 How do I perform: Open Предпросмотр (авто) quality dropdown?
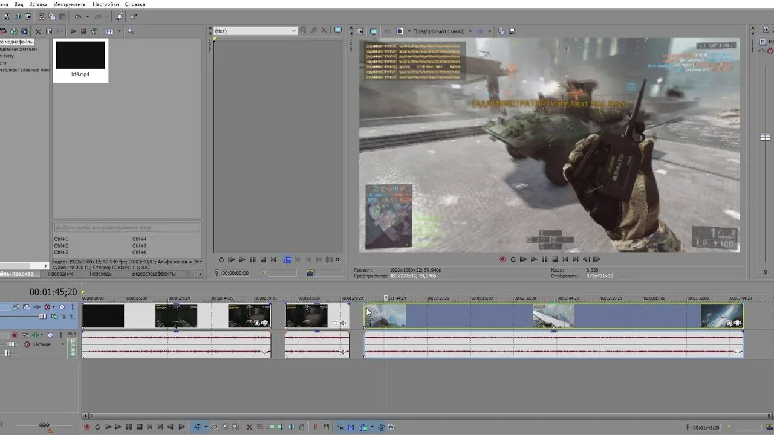pos(470,31)
